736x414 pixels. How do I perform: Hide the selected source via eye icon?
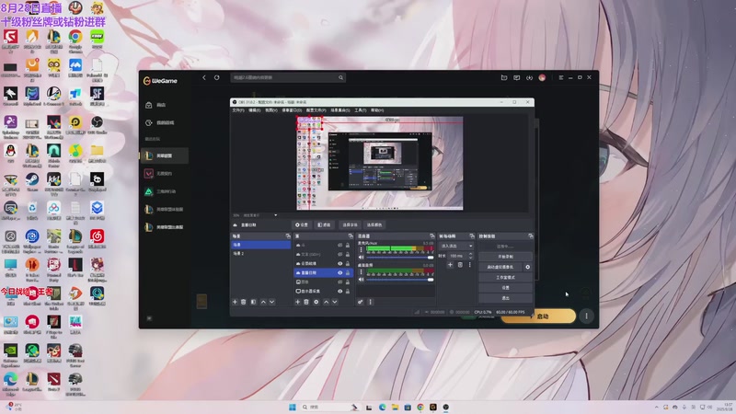point(339,272)
